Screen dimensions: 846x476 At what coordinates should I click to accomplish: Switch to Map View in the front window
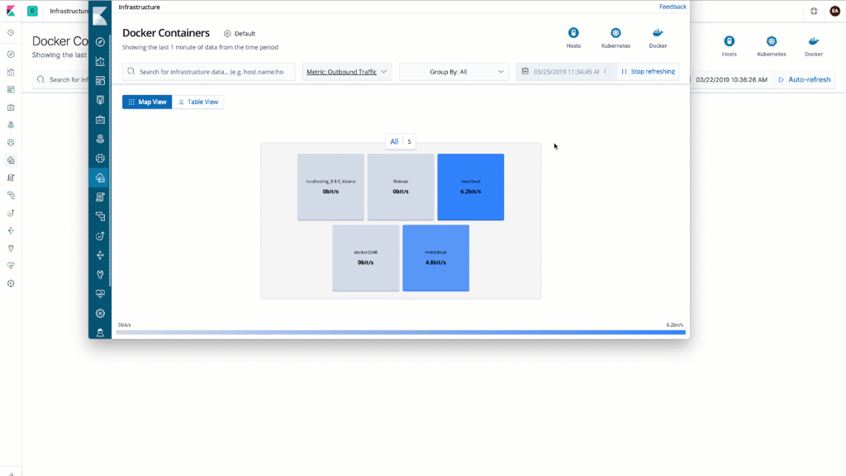(147, 102)
